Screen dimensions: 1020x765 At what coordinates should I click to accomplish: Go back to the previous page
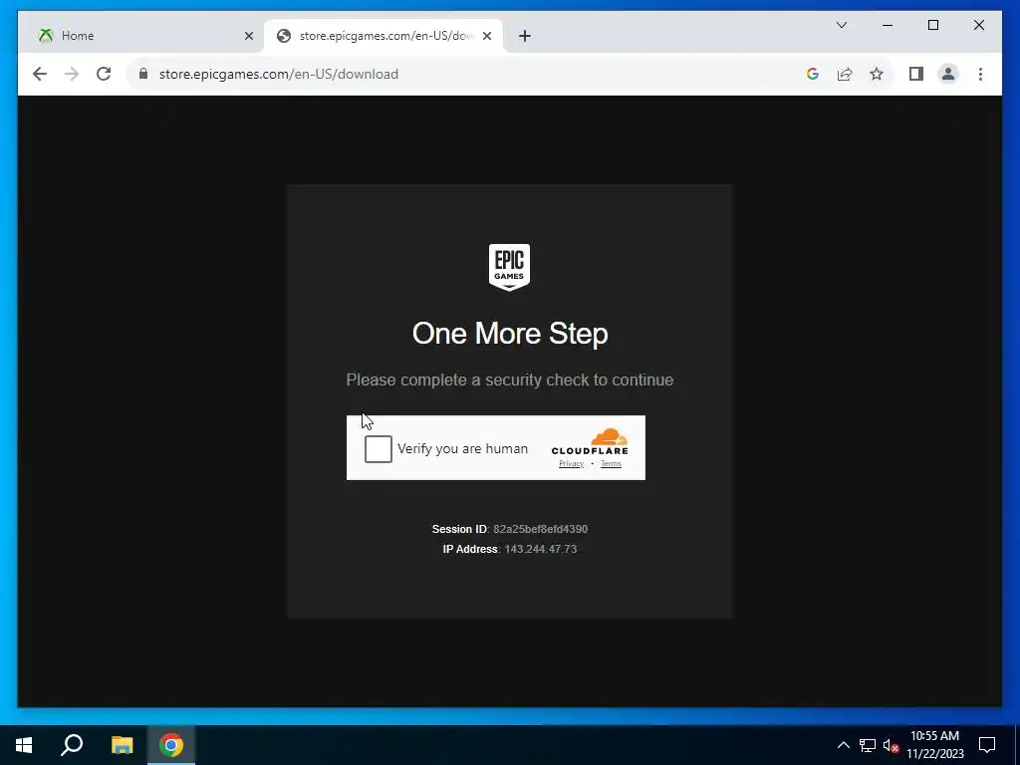pyautogui.click(x=40, y=74)
